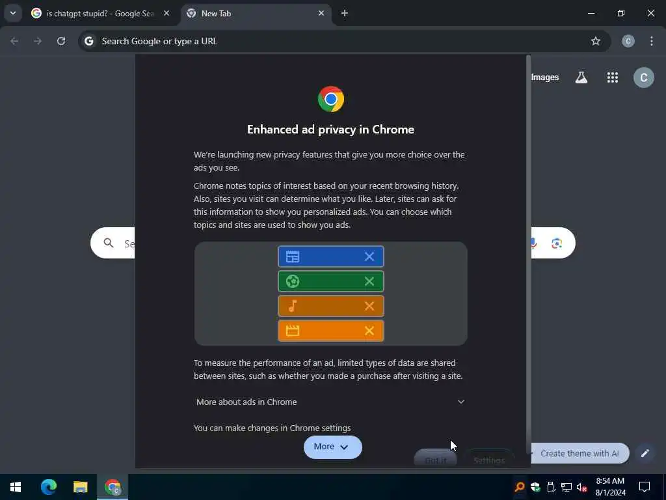Click the Chrome taskbar icon

113,487
